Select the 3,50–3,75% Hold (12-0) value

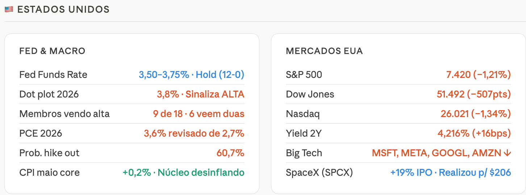pos(192,75)
